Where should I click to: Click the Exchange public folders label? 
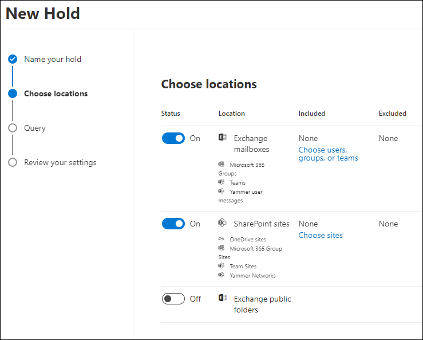(262, 304)
